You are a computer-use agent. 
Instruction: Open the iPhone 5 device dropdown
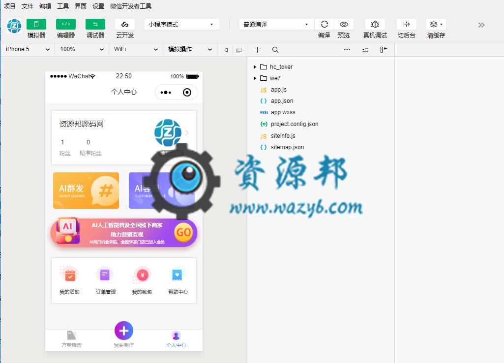coord(28,49)
